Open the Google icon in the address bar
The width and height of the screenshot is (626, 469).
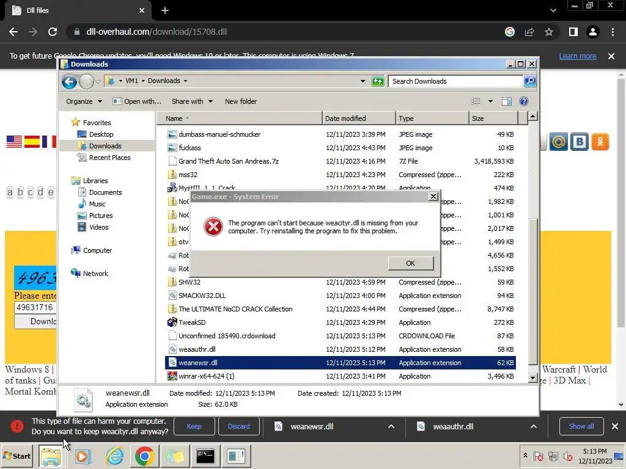click(510, 32)
